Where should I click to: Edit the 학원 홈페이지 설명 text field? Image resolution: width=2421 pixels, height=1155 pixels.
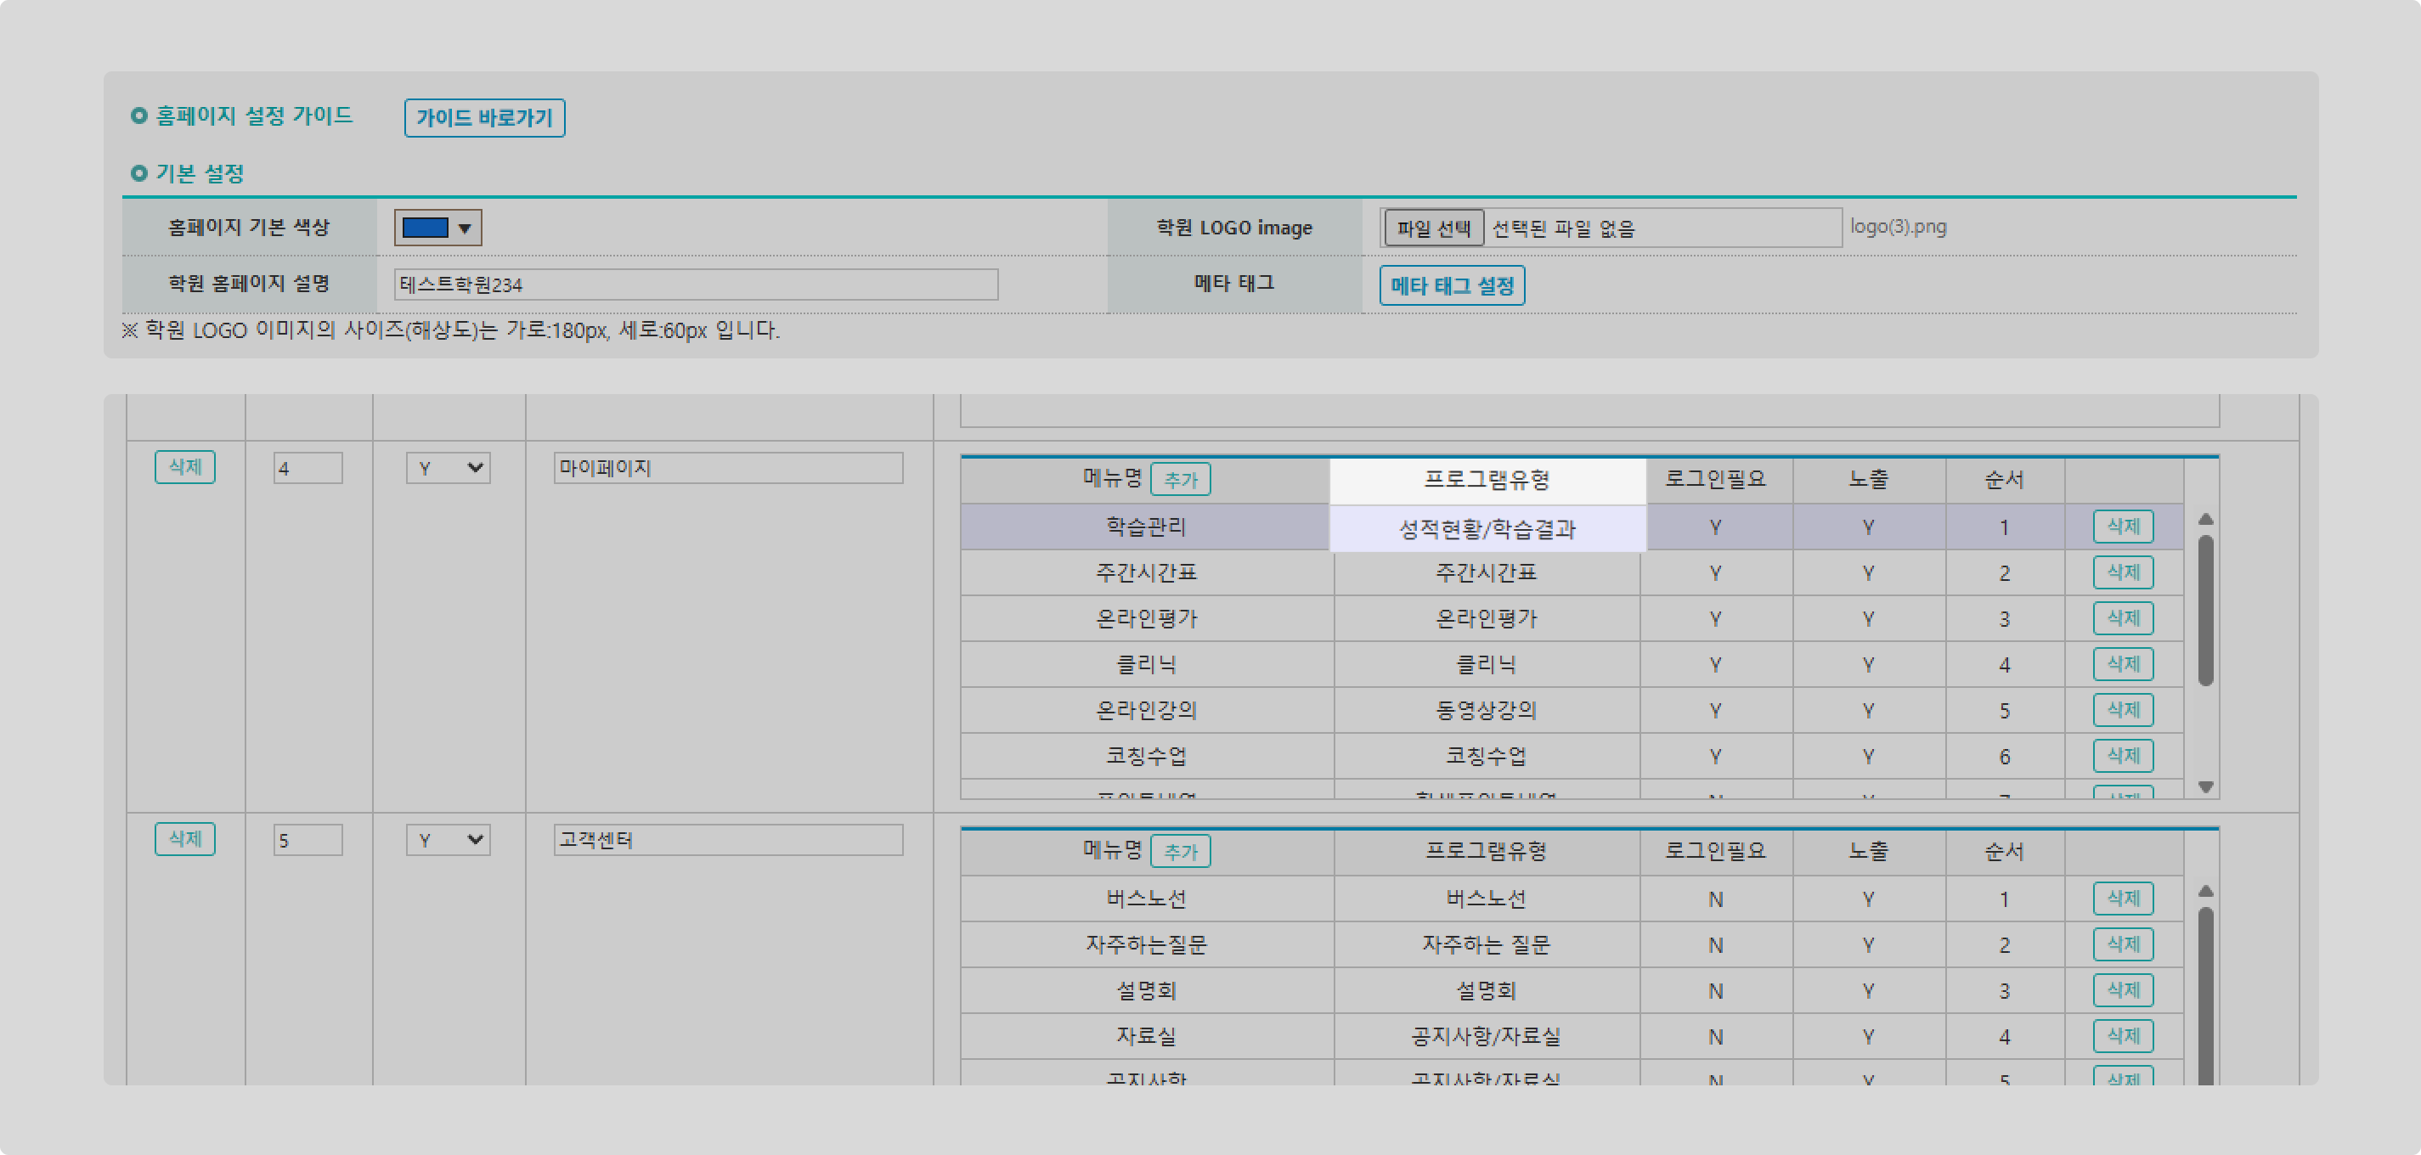(696, 285)
